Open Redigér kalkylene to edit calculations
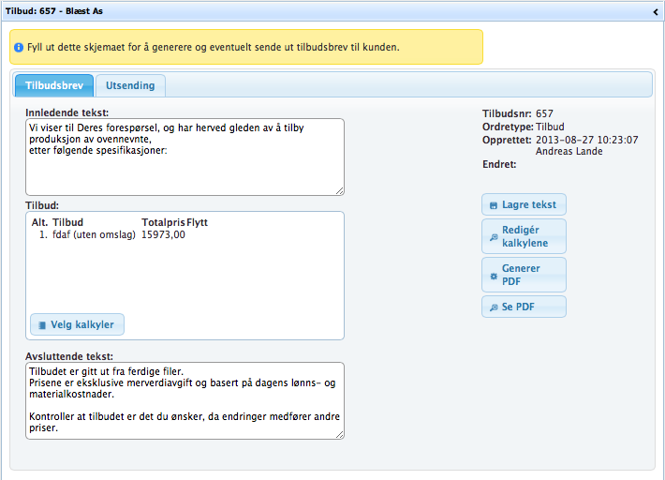 [524, 236]
